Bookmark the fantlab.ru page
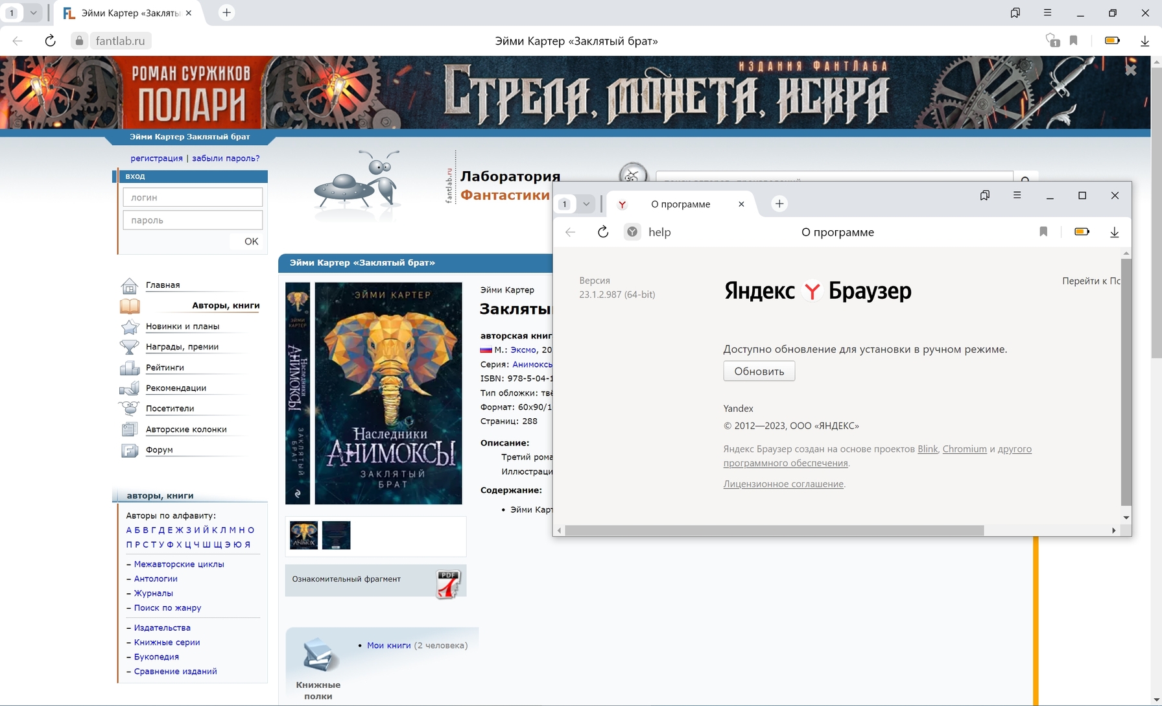Viewport: 1162px width, 706px height. (1074, 40)
